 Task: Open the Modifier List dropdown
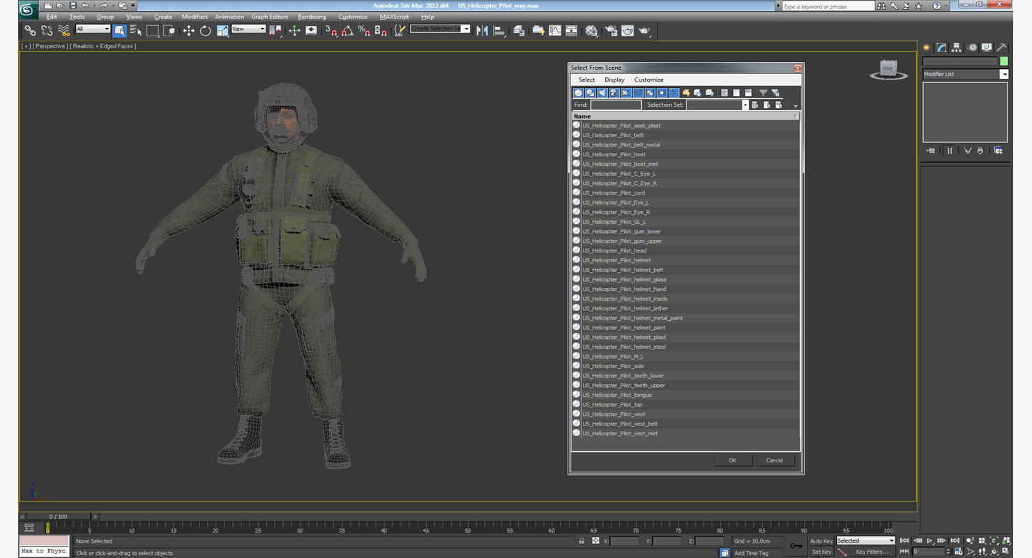click(965, 74)
